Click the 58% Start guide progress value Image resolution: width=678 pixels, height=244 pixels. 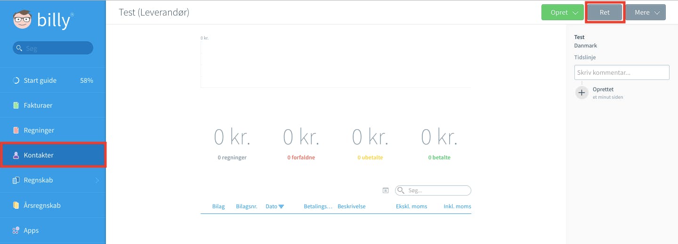click(x=87, y=80)
